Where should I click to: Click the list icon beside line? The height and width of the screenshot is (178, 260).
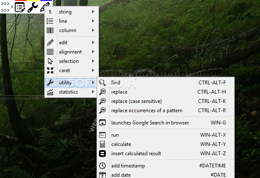tap(50, 21)
